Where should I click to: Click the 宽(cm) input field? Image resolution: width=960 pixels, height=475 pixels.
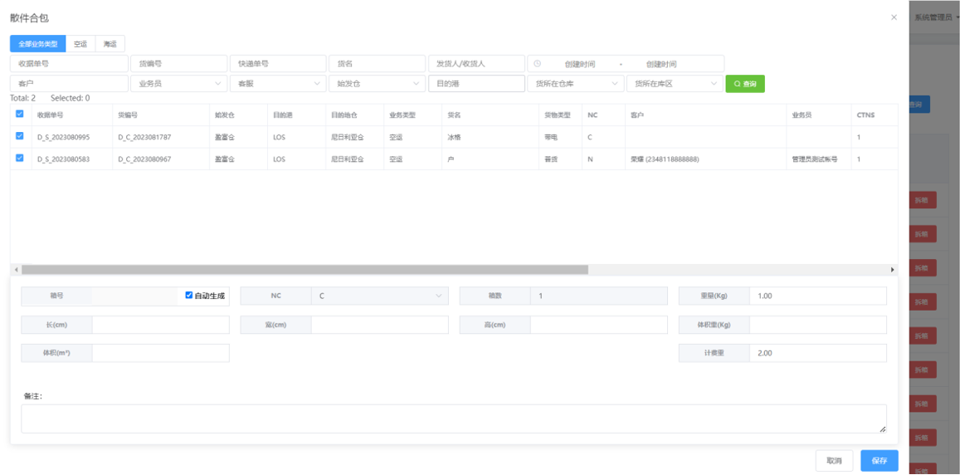379,325
